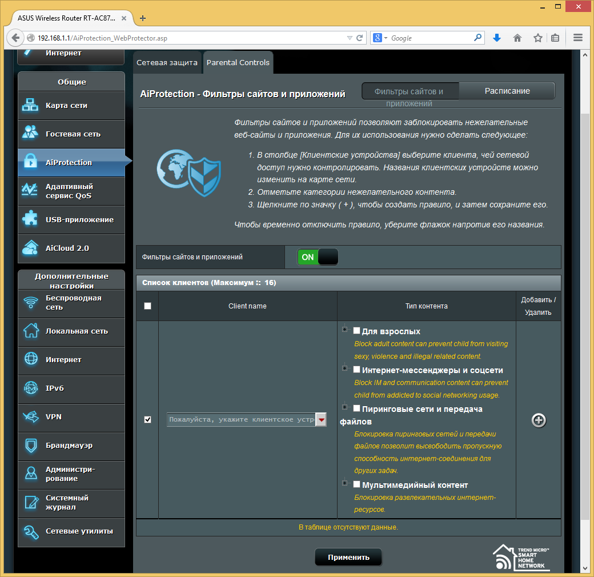Open USB-приложение menu item

pyautogui.click(x=71, y=220)
